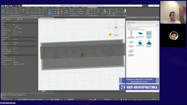Click the last round icon in properties toolbar
The image size is (187, 105).
[22, 20]
